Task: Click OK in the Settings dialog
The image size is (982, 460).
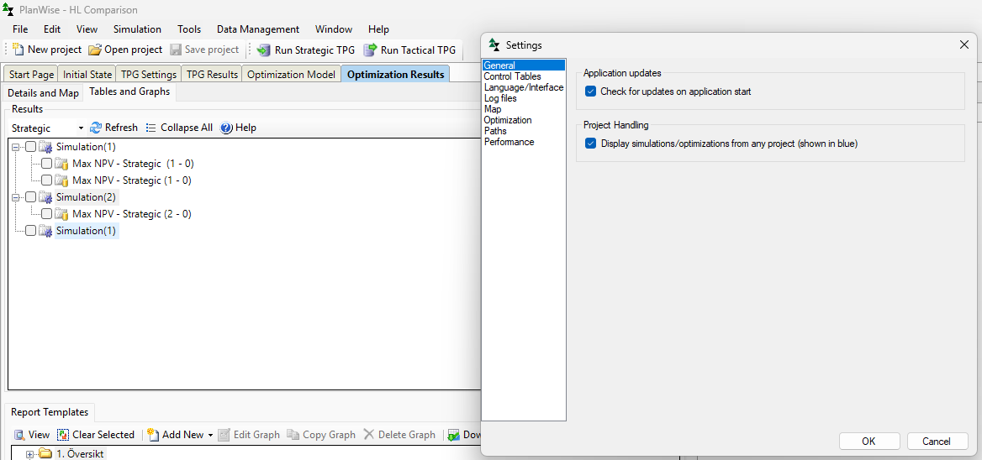Action: click(868, 442)
